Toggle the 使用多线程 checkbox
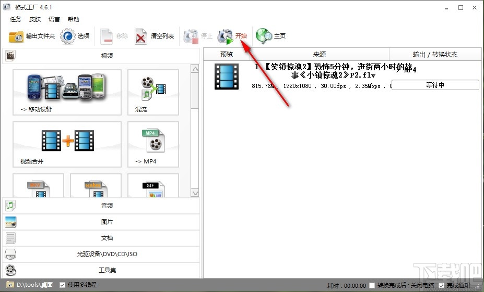The width and height of the screenshot is (484, 292). pyautogui.click(x=62, y=285)
